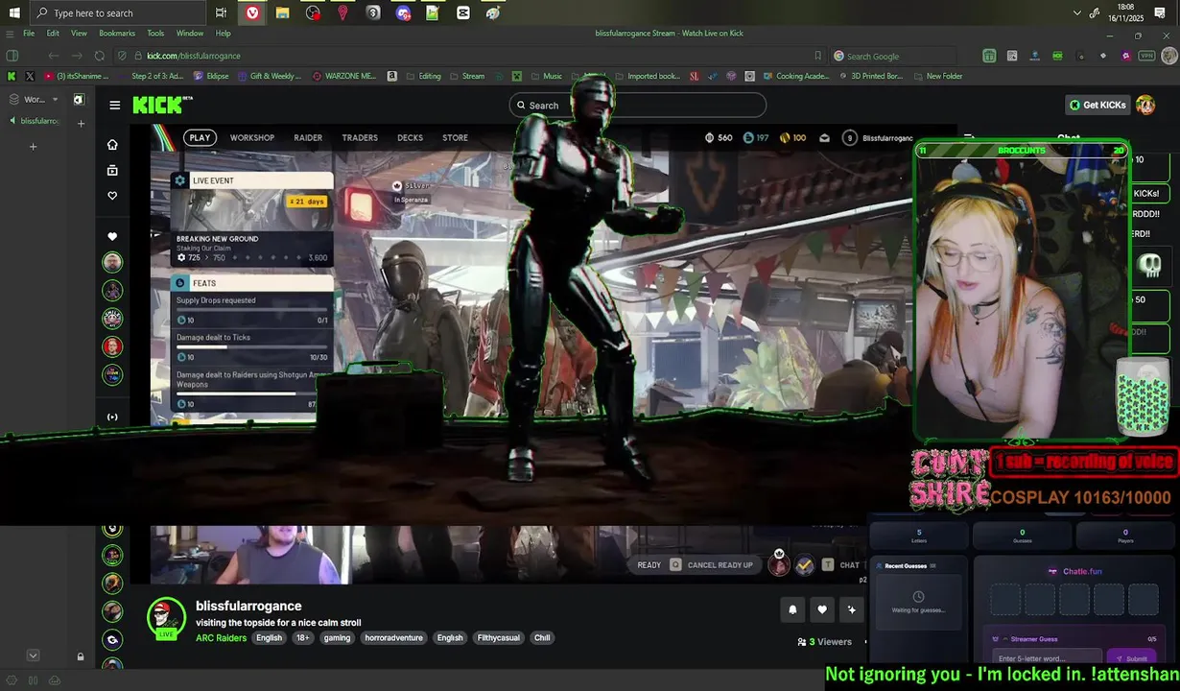Open the user avatar beside Get KICKs
The height and width of the screenshot is (691, 1180).
pyautogui.click(x=1145, y=105)
